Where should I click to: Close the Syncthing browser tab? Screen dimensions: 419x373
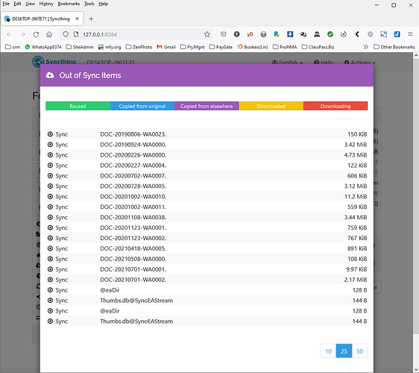pyautogui.click(x=77, y=19)
